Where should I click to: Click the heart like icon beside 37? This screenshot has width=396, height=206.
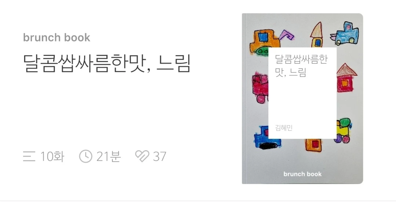click(x=142, y=156)
